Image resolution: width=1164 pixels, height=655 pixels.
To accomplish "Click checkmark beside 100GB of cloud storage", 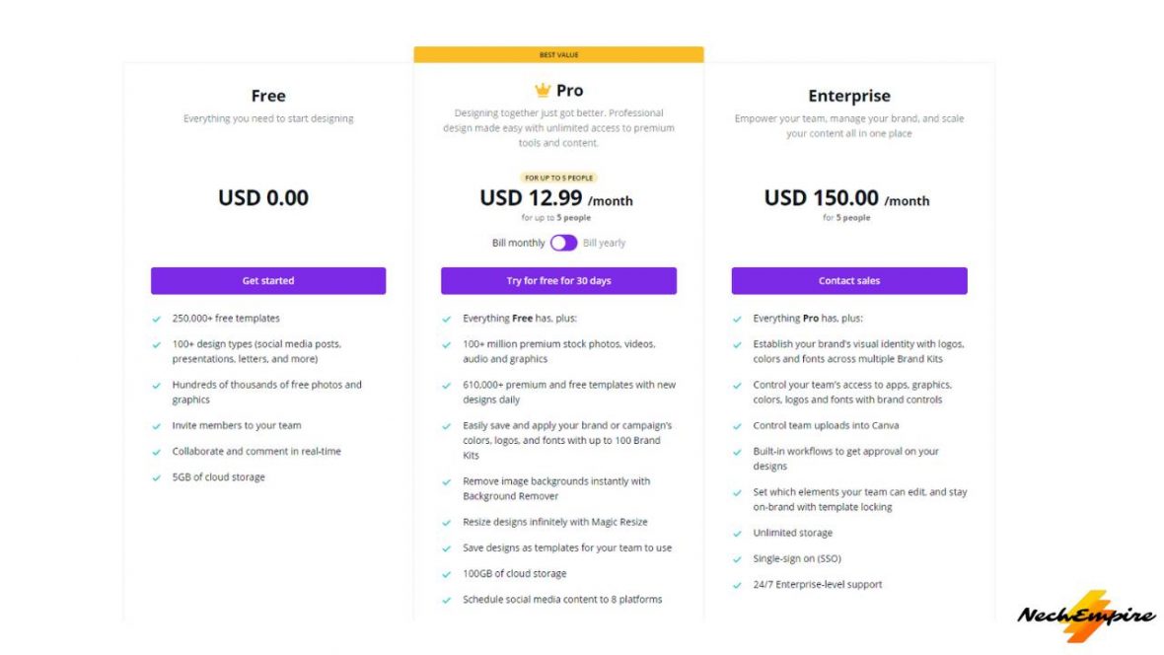I will (x=447, y=574).
